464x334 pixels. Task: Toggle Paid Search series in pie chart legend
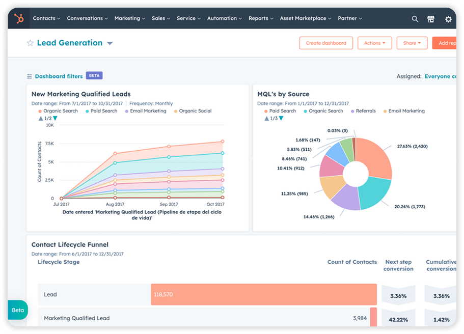pos(280,111)
